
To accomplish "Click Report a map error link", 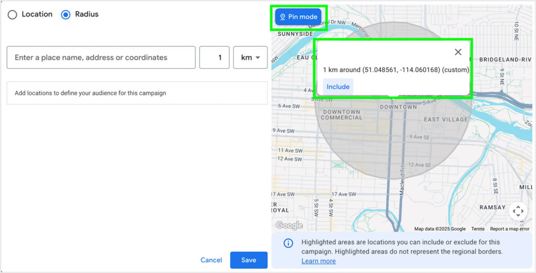I will (x=510, y=229).
